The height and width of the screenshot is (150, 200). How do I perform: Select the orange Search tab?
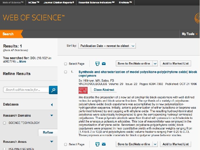coord(11,34)
